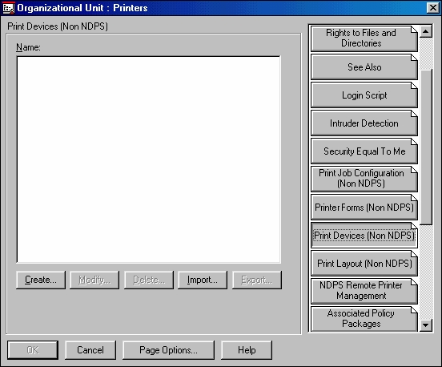Viewport: 442px width, 367px height.
Task: Select the Print Devices (Non NDPS) page
Action: [364, 236]
